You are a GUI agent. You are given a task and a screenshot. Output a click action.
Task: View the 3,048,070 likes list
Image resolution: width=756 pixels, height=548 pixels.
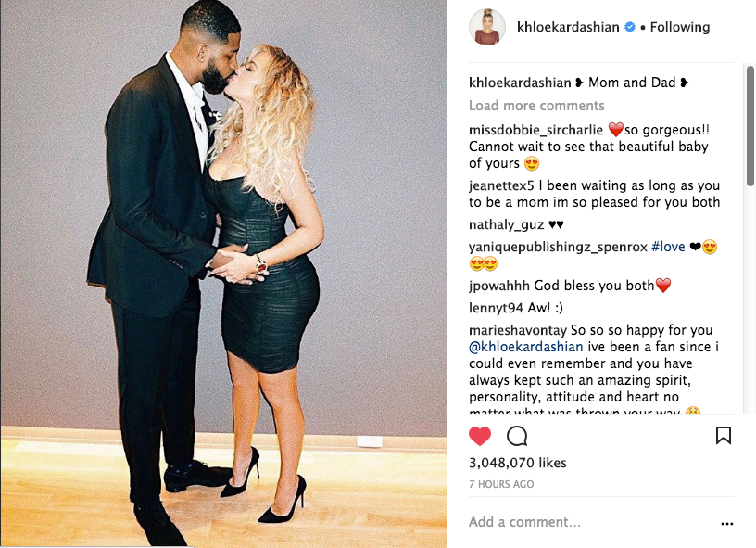[x=518, y=463]
